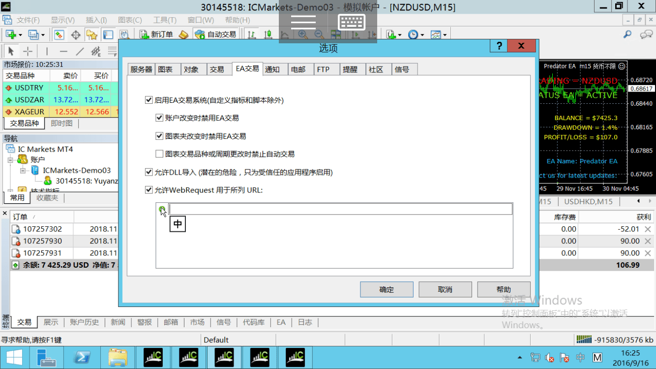
Task: Toggle the 自动交易 auto trading button
Action: [x=216, y=35]
